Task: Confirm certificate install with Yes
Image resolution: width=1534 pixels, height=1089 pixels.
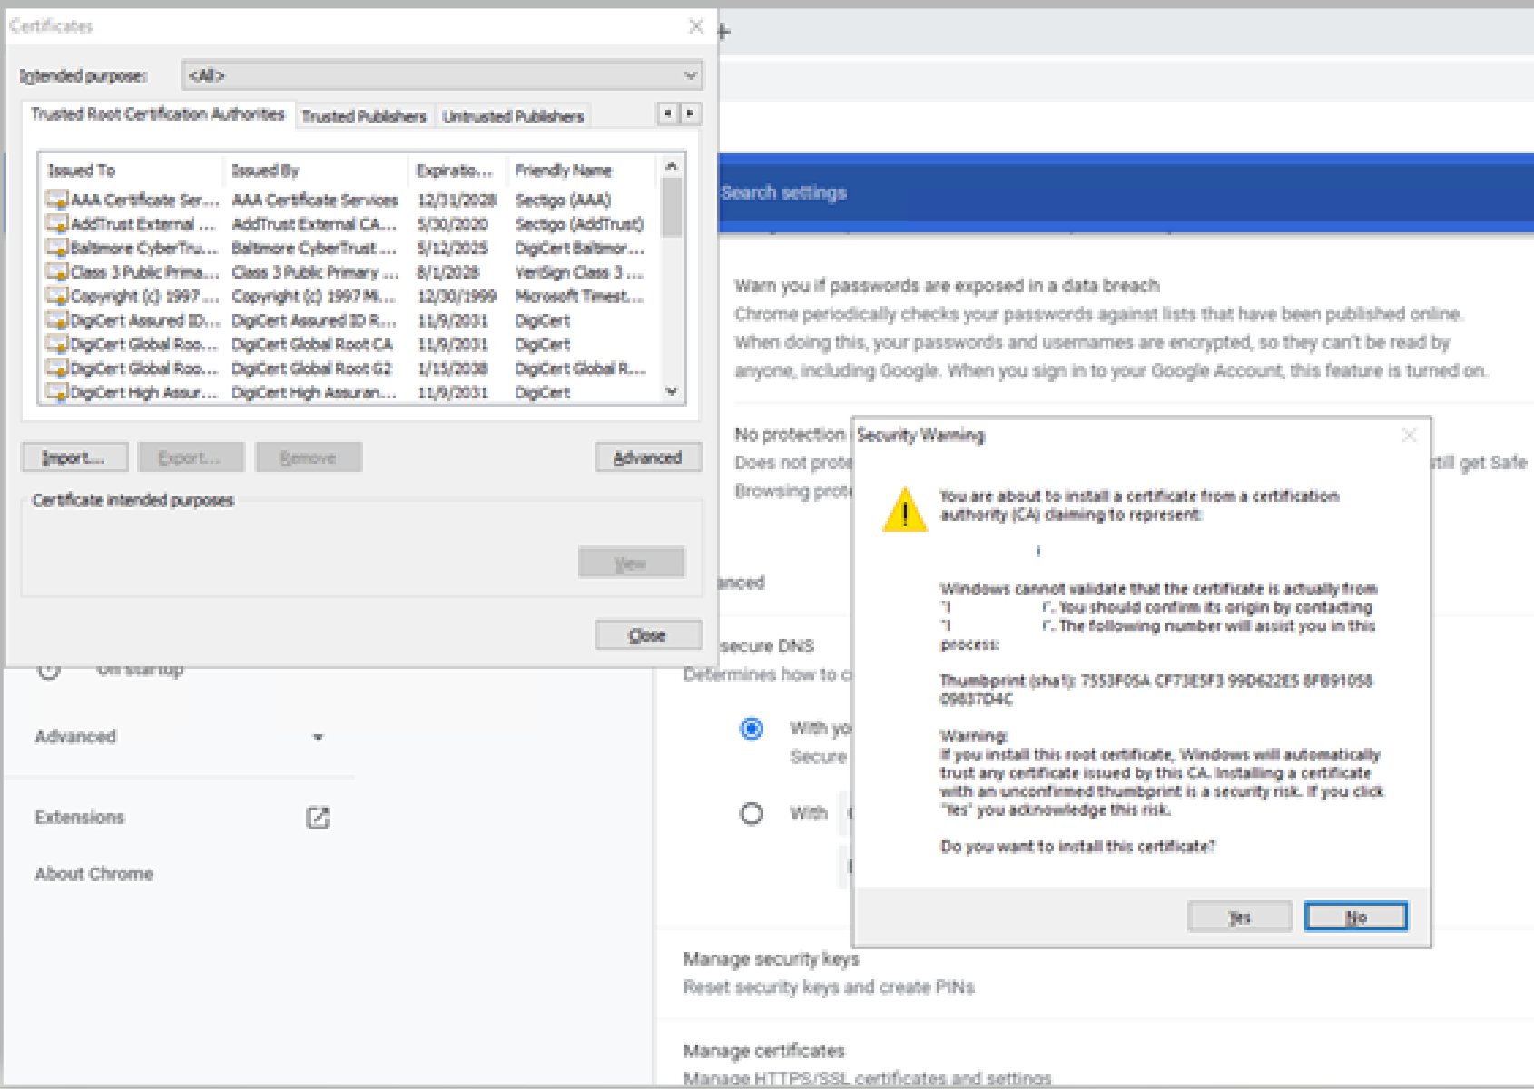Action: [x=1240, y=917]
